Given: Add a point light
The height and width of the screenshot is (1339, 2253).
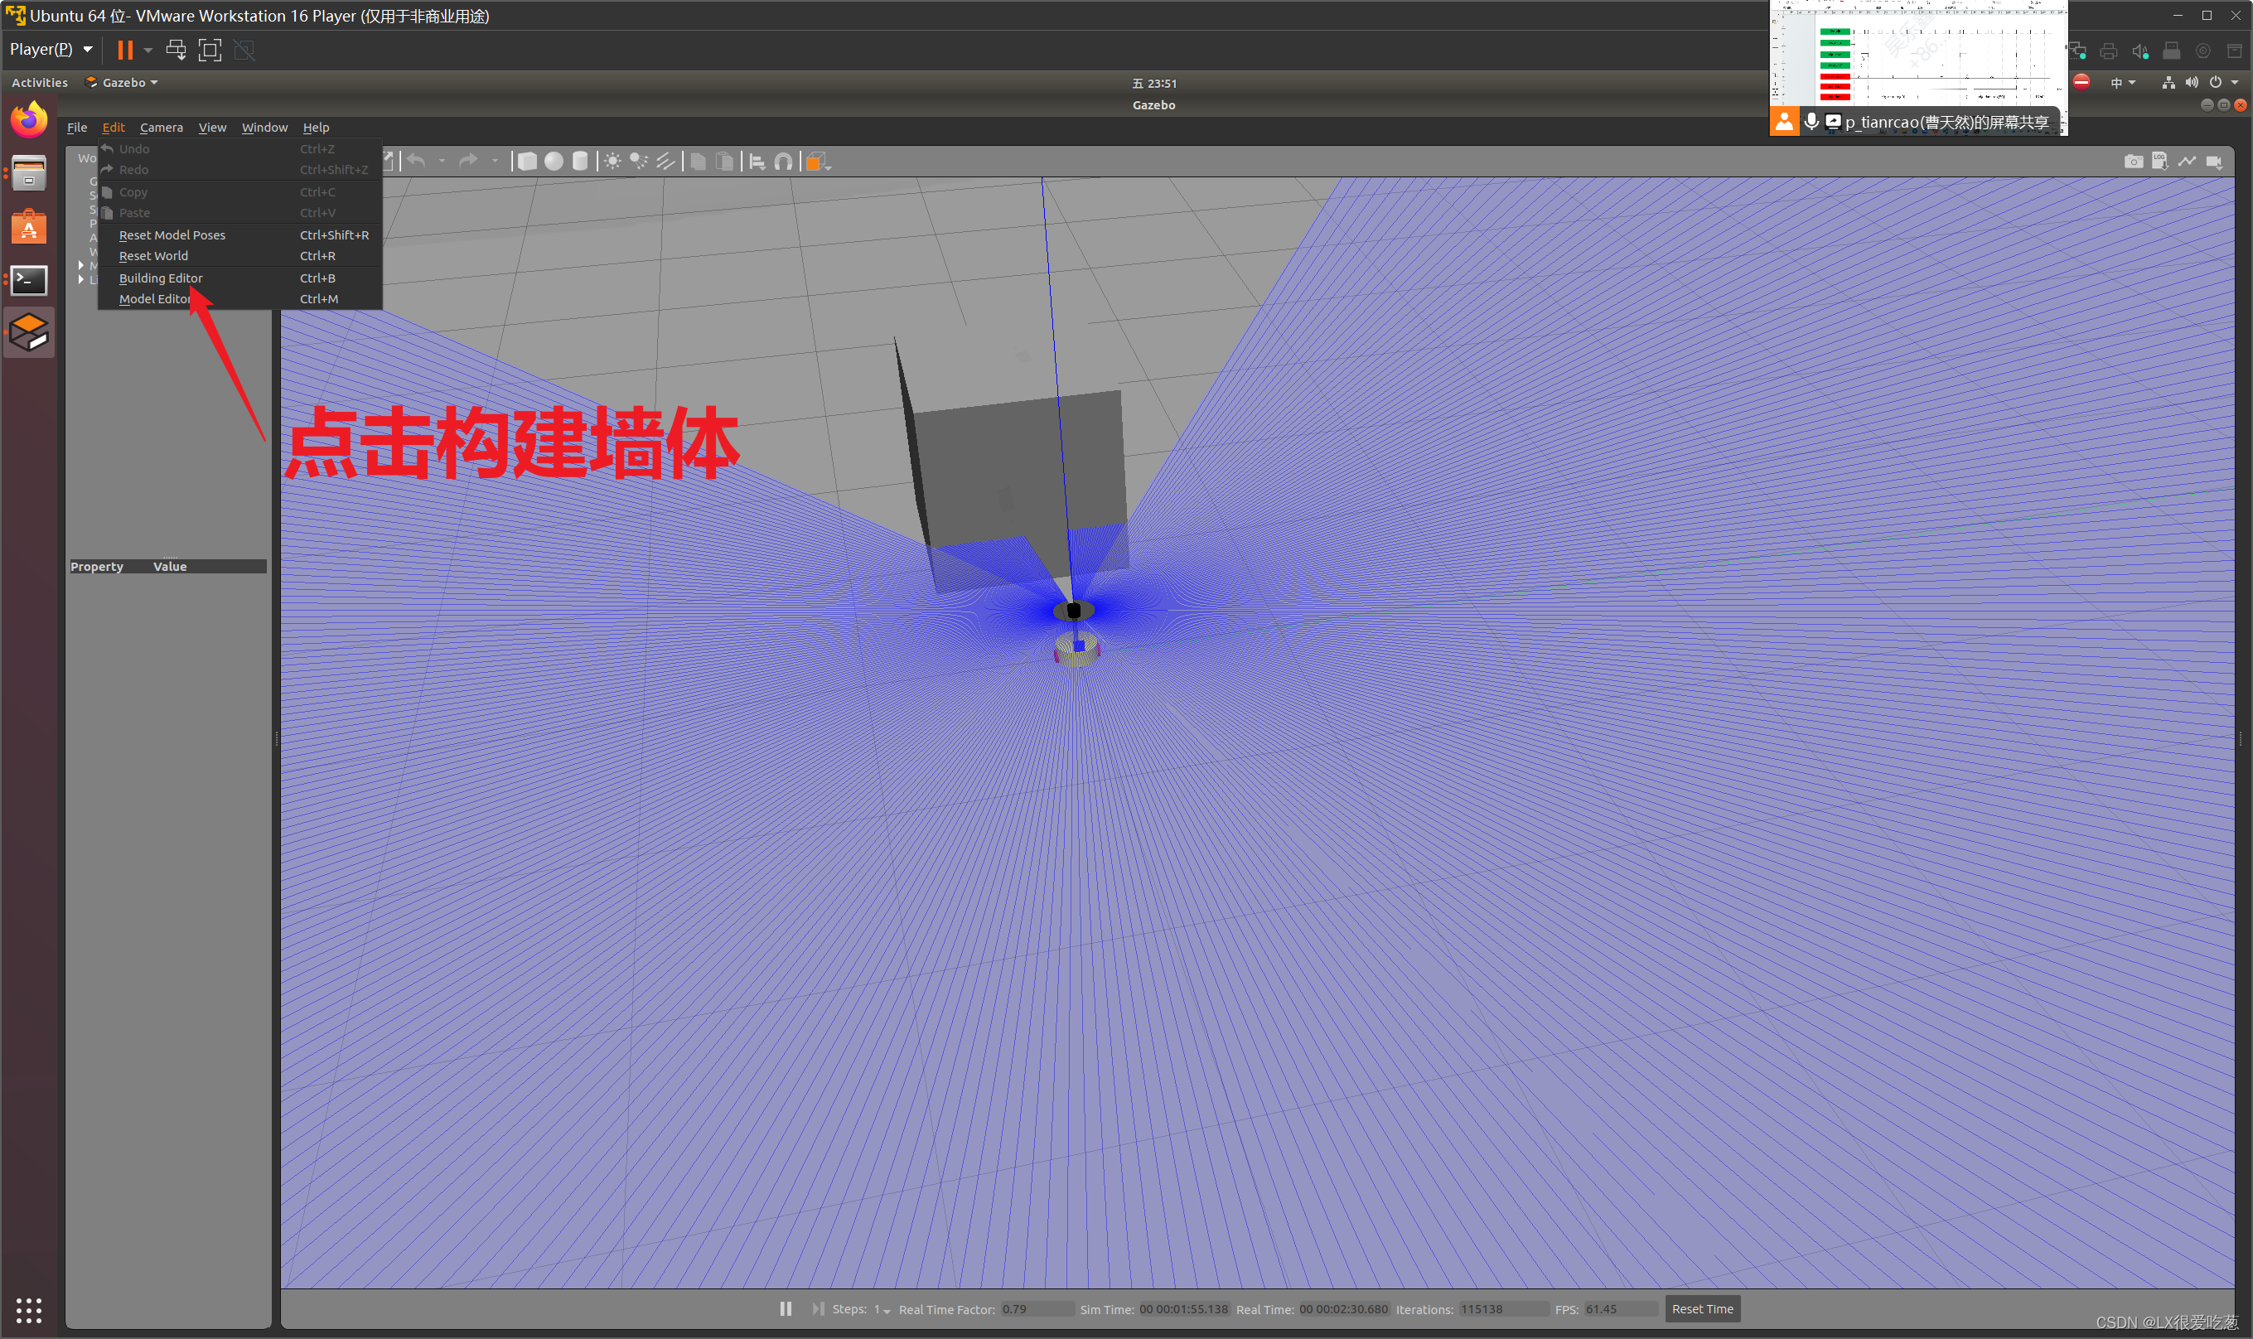Looking at the screenshot, I should [612, 162].
